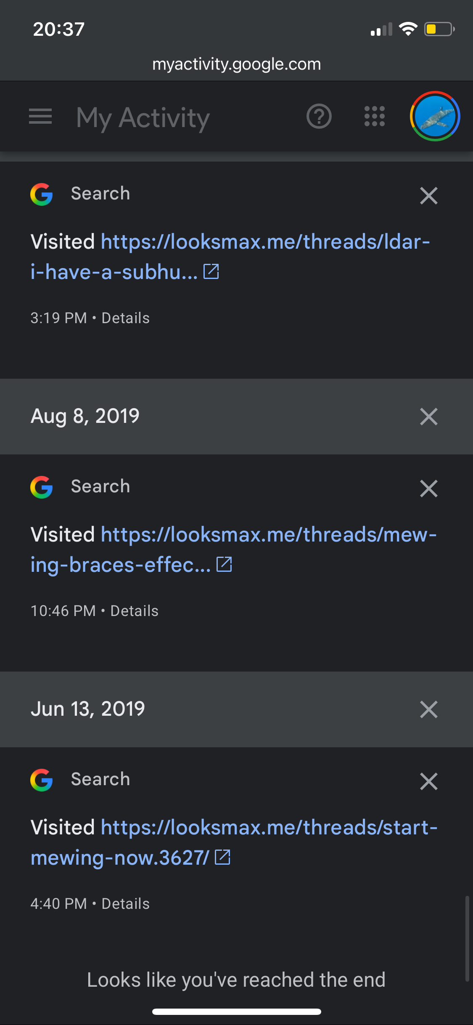
Task: Delete all Jun 13, 2019 activity
Action: [x=428, y=709]
